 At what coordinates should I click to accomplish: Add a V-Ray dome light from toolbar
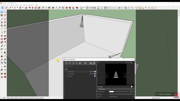[152, 8]
